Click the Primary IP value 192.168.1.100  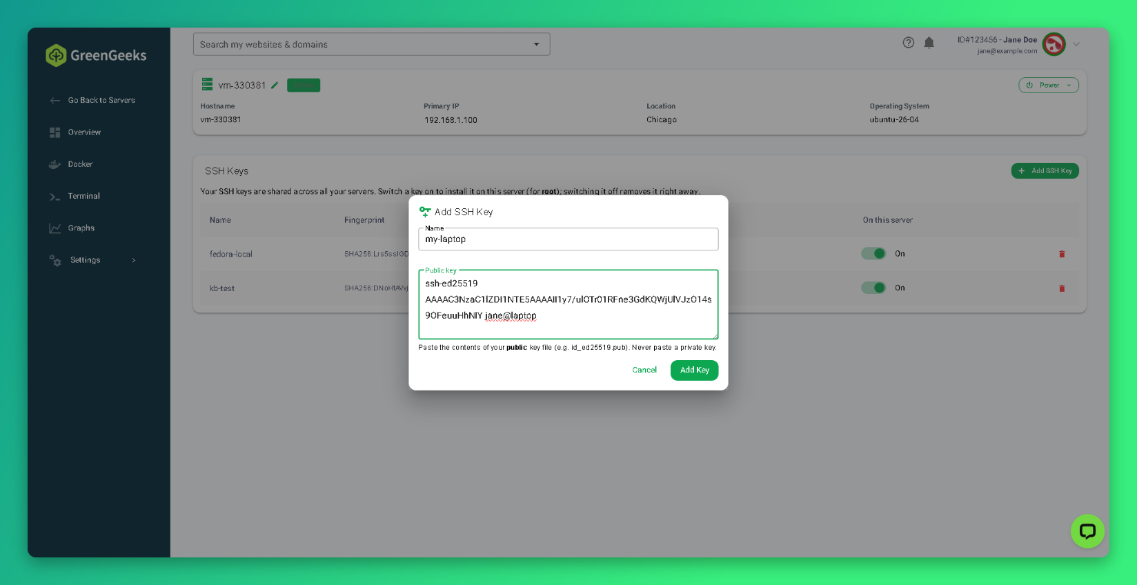click(x=451, y=120)
